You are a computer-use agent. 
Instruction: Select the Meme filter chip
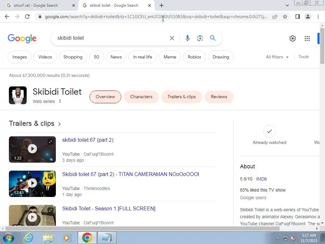click(x=170, y=57)
